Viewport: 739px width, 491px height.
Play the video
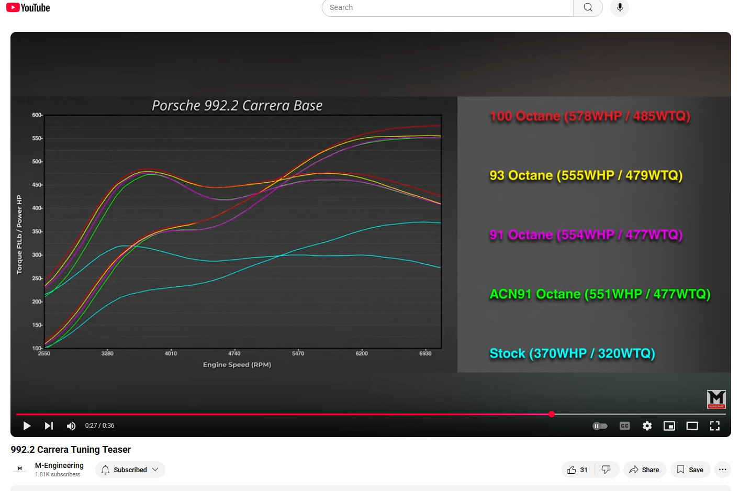point(27,426)
